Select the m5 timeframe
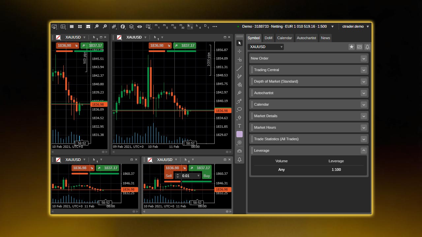 [x=165, y=27]
